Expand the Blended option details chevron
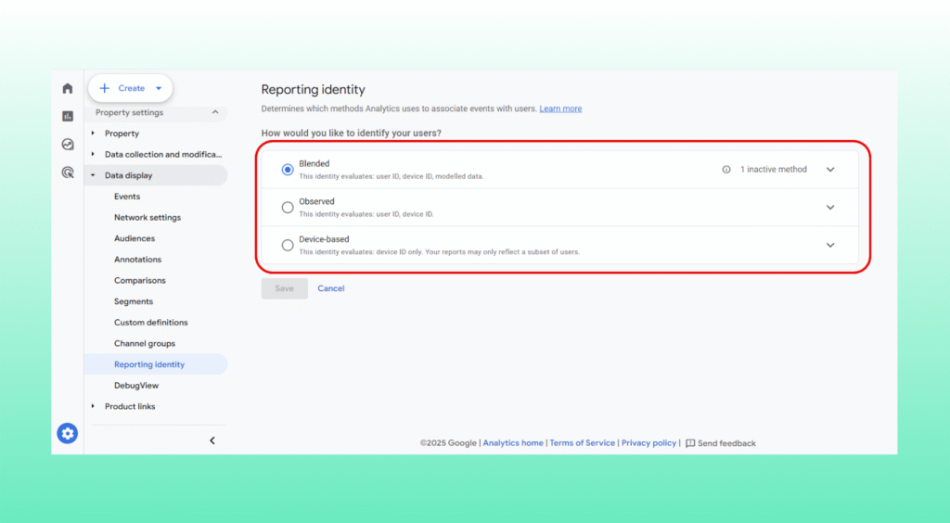950x523 pixels. [x=830, y=170]
